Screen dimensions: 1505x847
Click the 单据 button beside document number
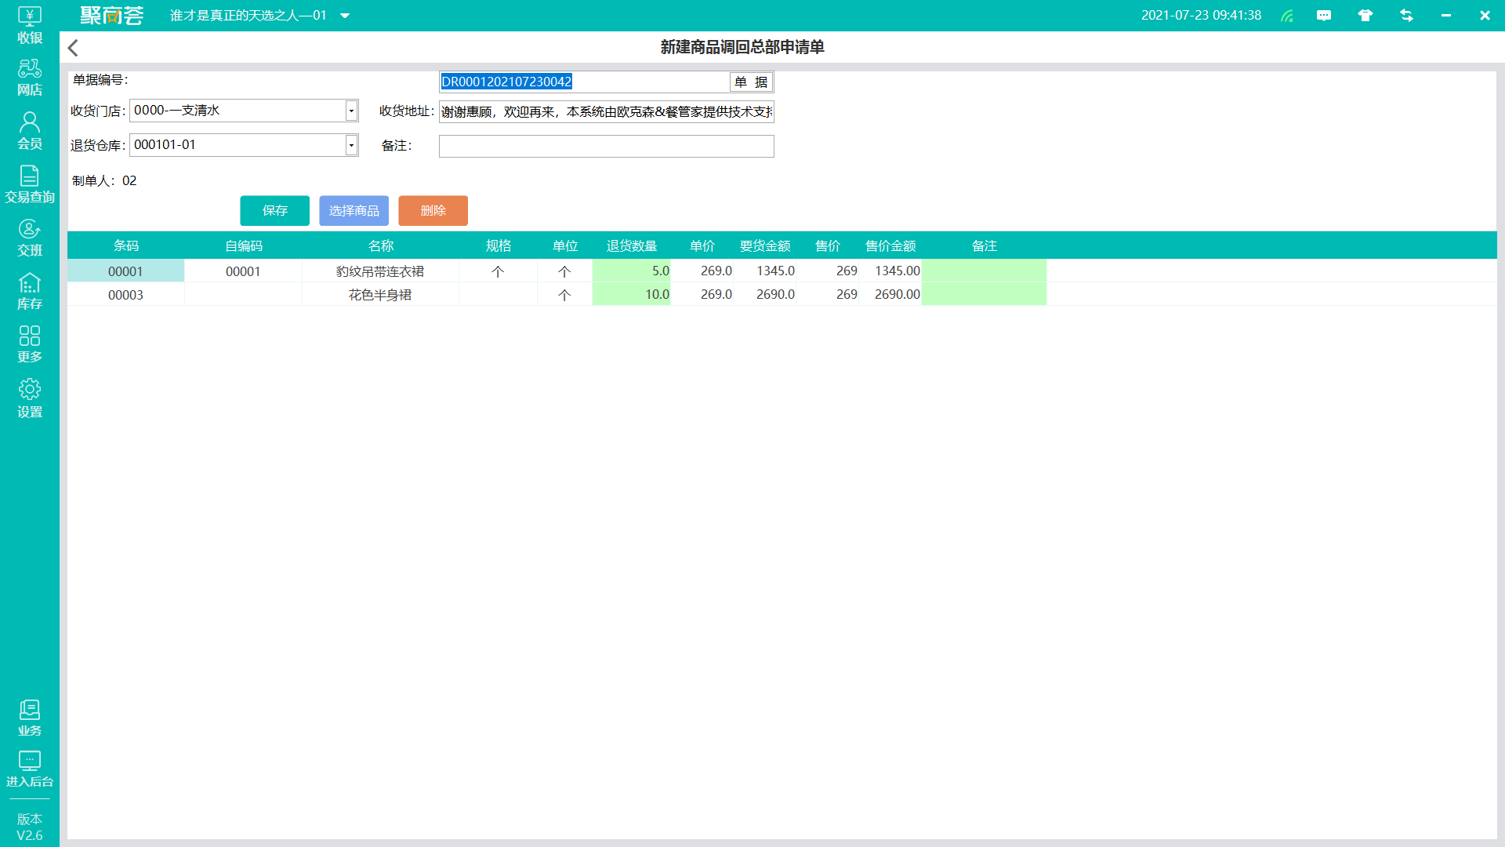coord(751,82)
